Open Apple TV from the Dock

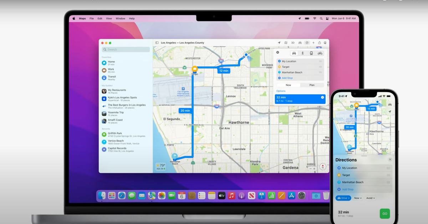click(221, 196)
